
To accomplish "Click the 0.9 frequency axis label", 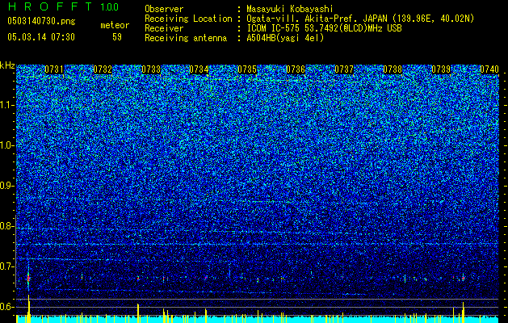I will (6, 186).
